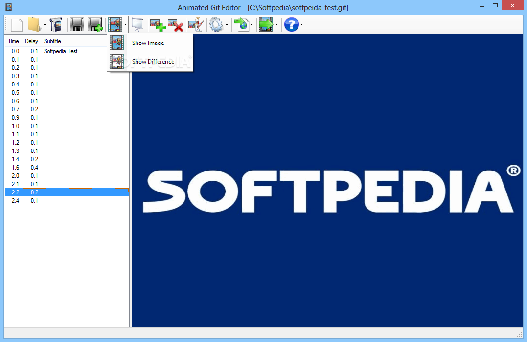Expand the globe export dropdown arrow
The image size is (527, 342).
[x=252, y=25]
